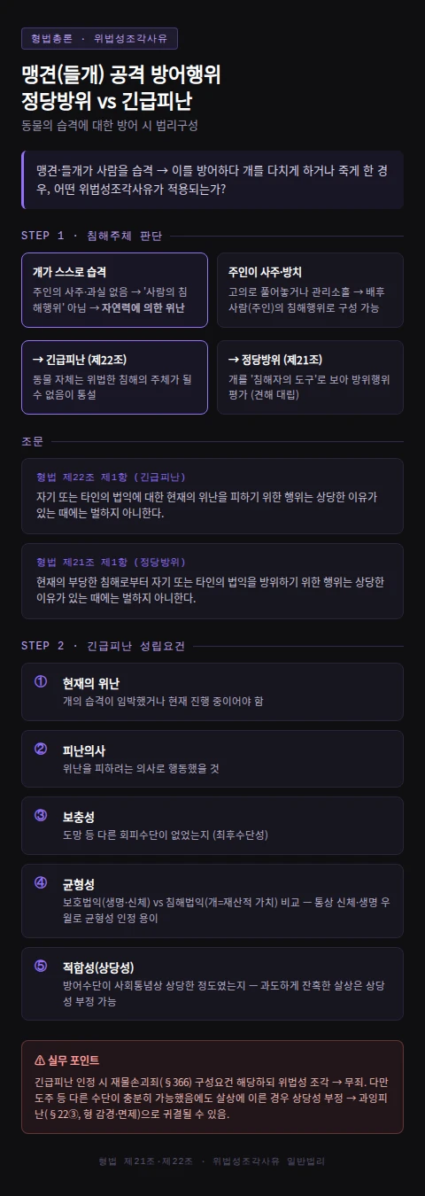Select the 주인이 사주·방치 card
Viewport: 425px width, 1196px height.
[310, 290]
